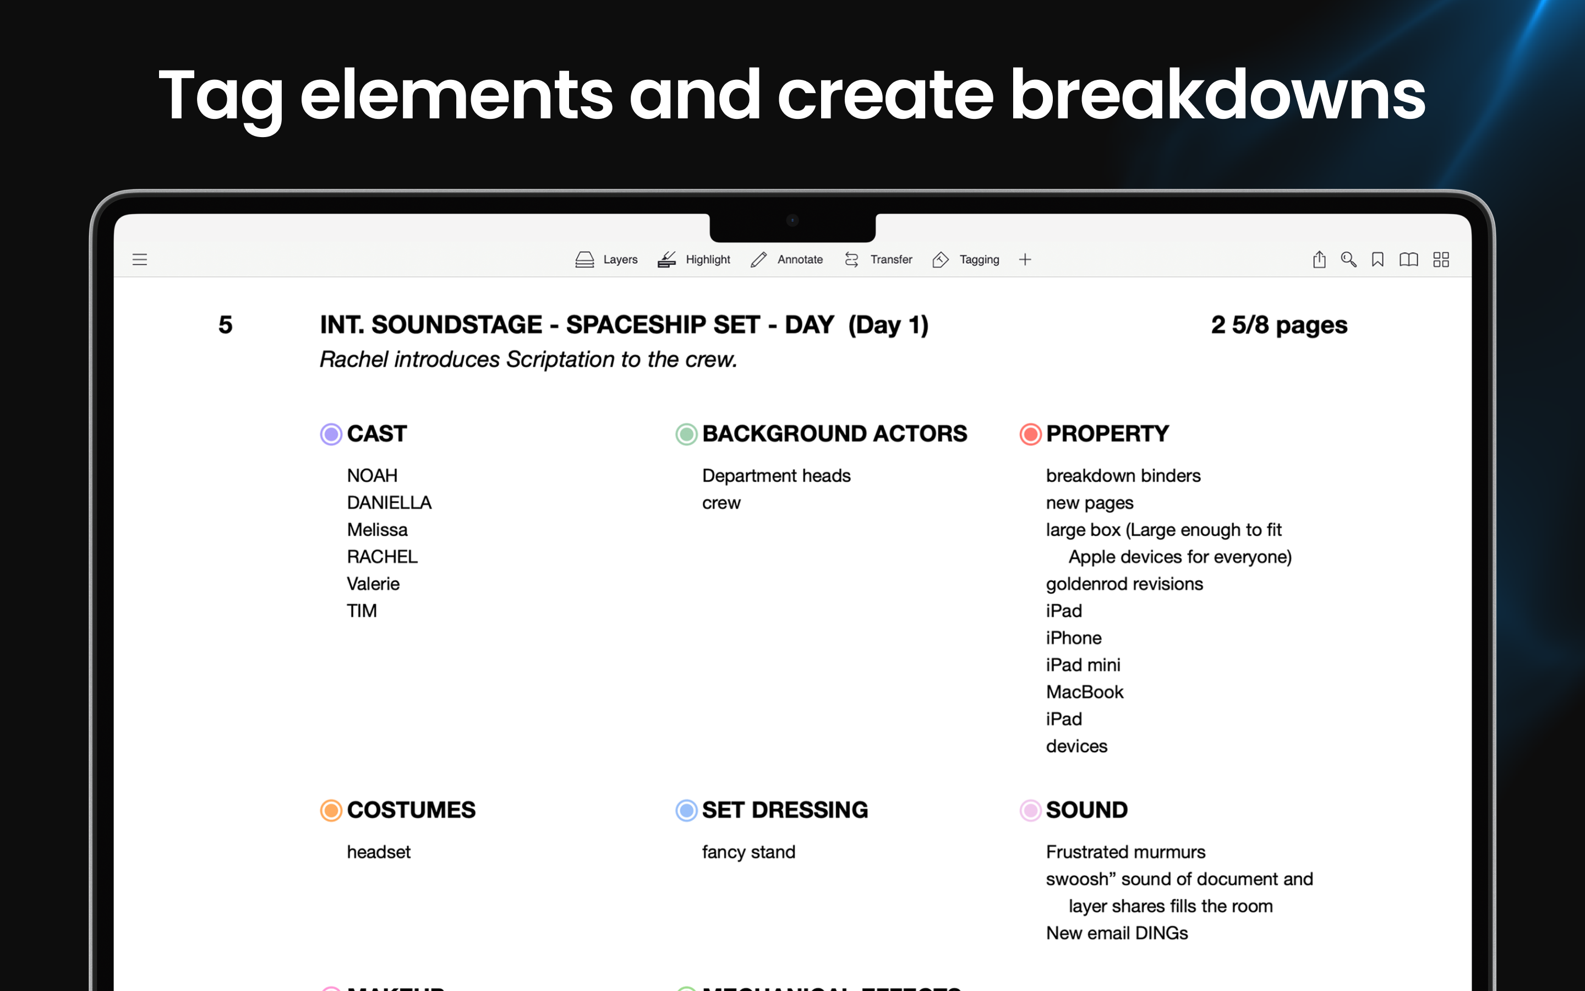Click cast member NOAH
Screen dimensions: 1585x991
point(372,475)
